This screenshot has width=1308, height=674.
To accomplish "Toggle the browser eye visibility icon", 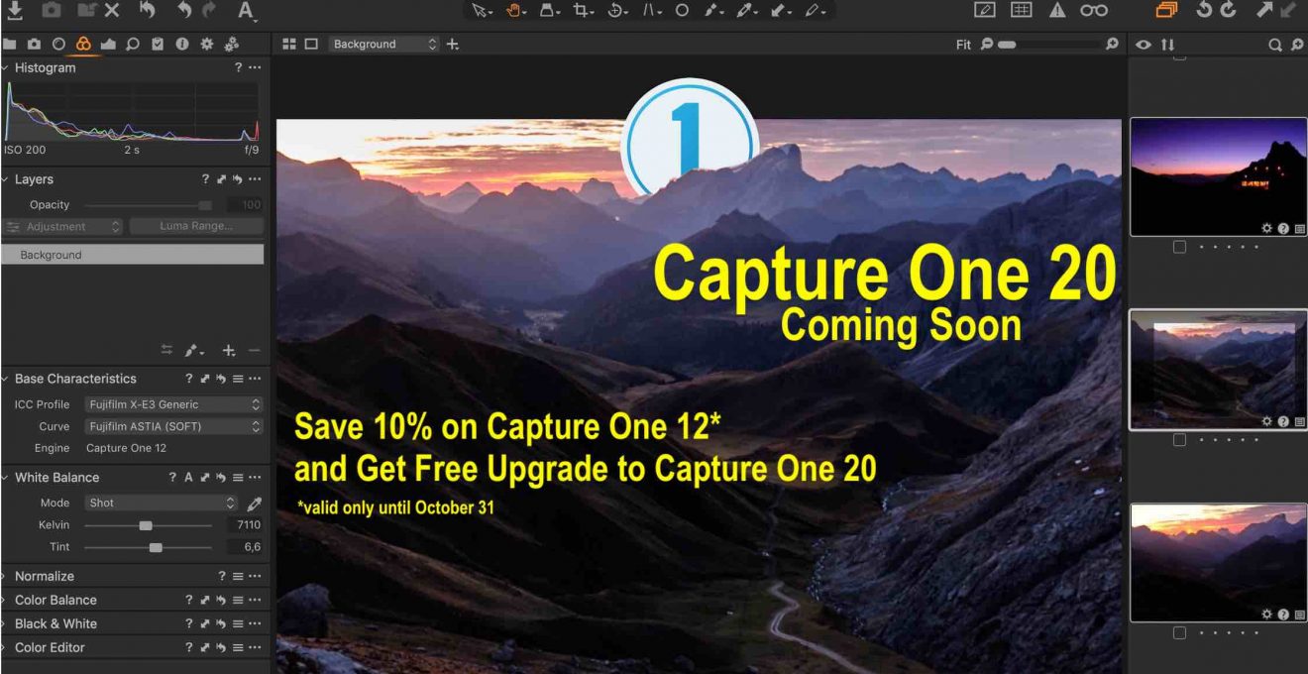I will 1144,45.
